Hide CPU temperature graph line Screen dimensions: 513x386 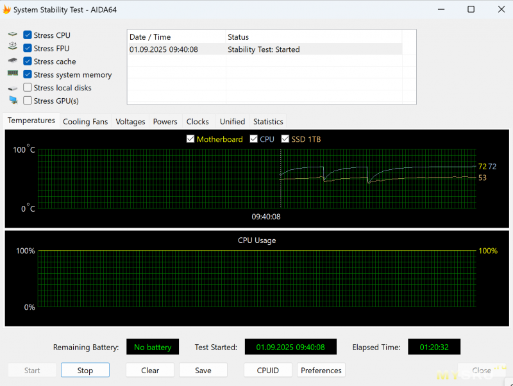pos(253,139)
